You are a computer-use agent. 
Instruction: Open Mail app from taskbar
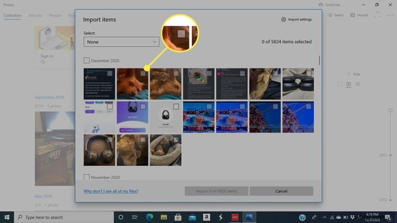click(192, 217)
